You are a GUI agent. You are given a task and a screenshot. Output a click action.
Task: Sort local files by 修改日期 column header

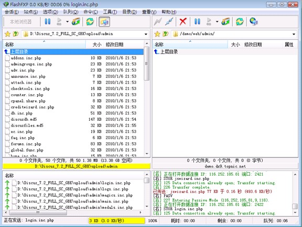click(123, 44)
